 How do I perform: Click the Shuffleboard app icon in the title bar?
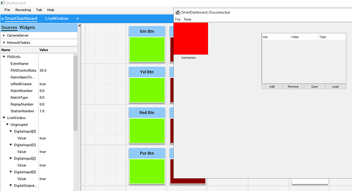[3, 3]
